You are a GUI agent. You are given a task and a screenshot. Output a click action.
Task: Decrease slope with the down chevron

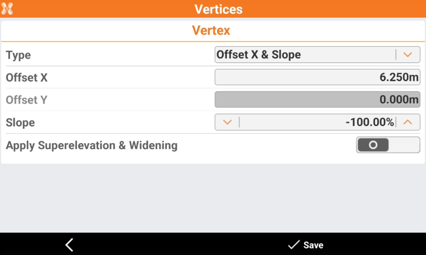[x=227, y=122]
